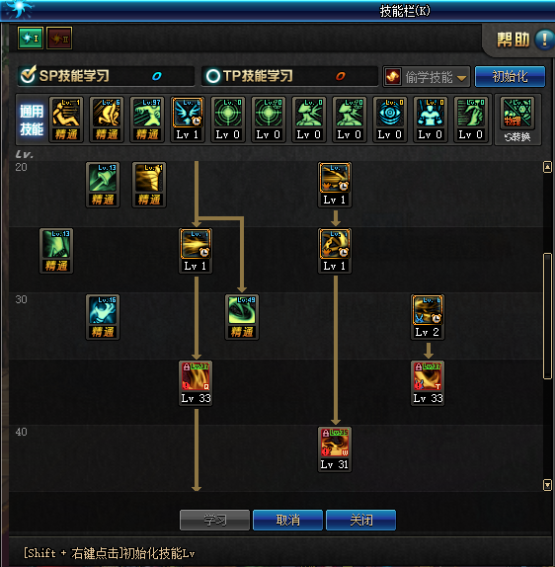555x567 pixels.
Task: Click the skill tree scrollbar thumb
Action: (547, 316)
